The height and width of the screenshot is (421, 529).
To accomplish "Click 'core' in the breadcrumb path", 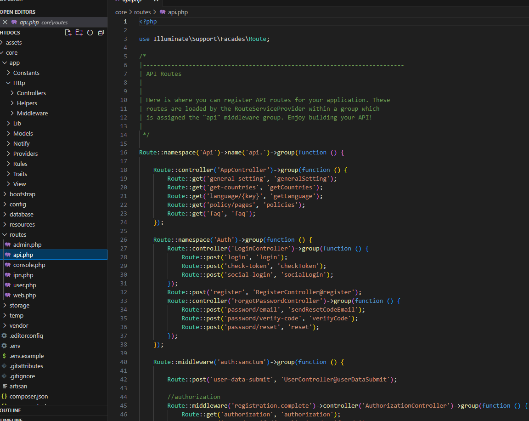I will tap(121, 12).
